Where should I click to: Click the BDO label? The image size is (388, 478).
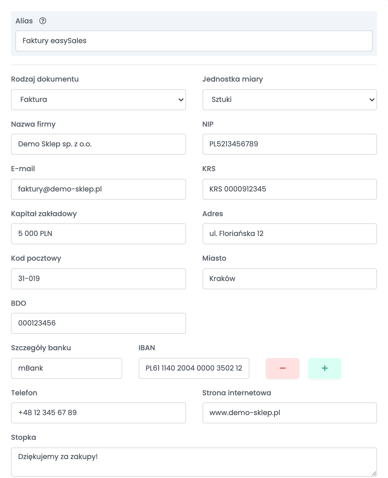19,303
